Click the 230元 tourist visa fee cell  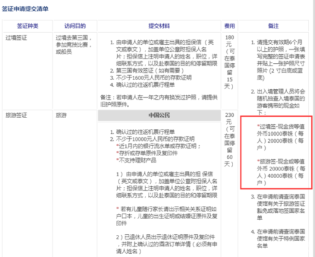229,140
